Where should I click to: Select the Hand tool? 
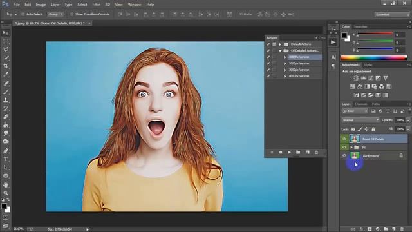pos(6,185)
